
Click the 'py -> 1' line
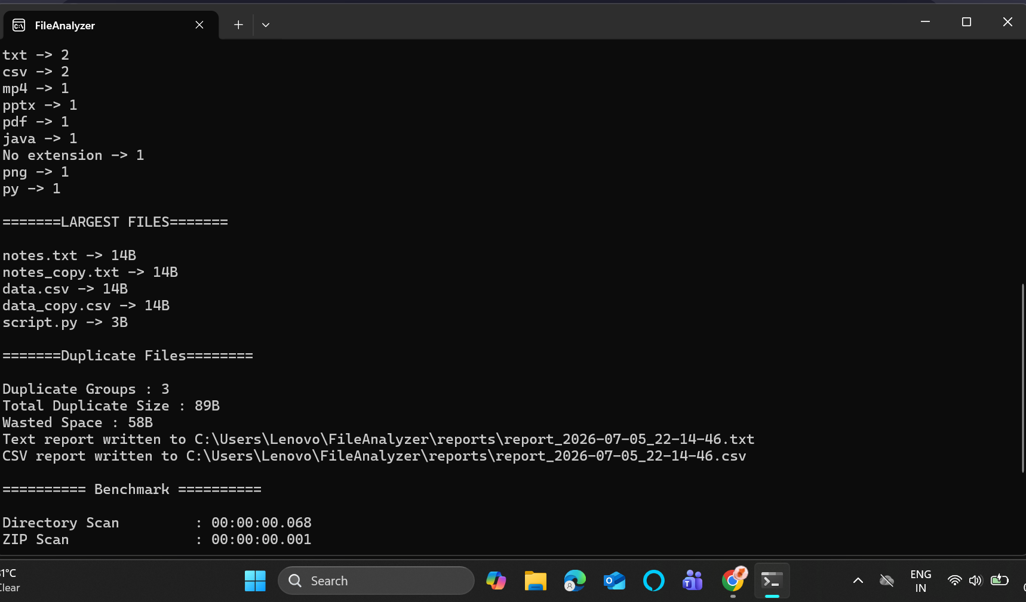coord(32,189)
